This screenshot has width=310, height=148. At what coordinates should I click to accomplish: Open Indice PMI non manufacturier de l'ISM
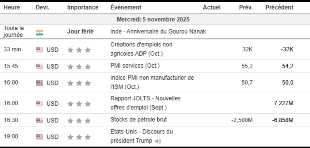(152, 82)
